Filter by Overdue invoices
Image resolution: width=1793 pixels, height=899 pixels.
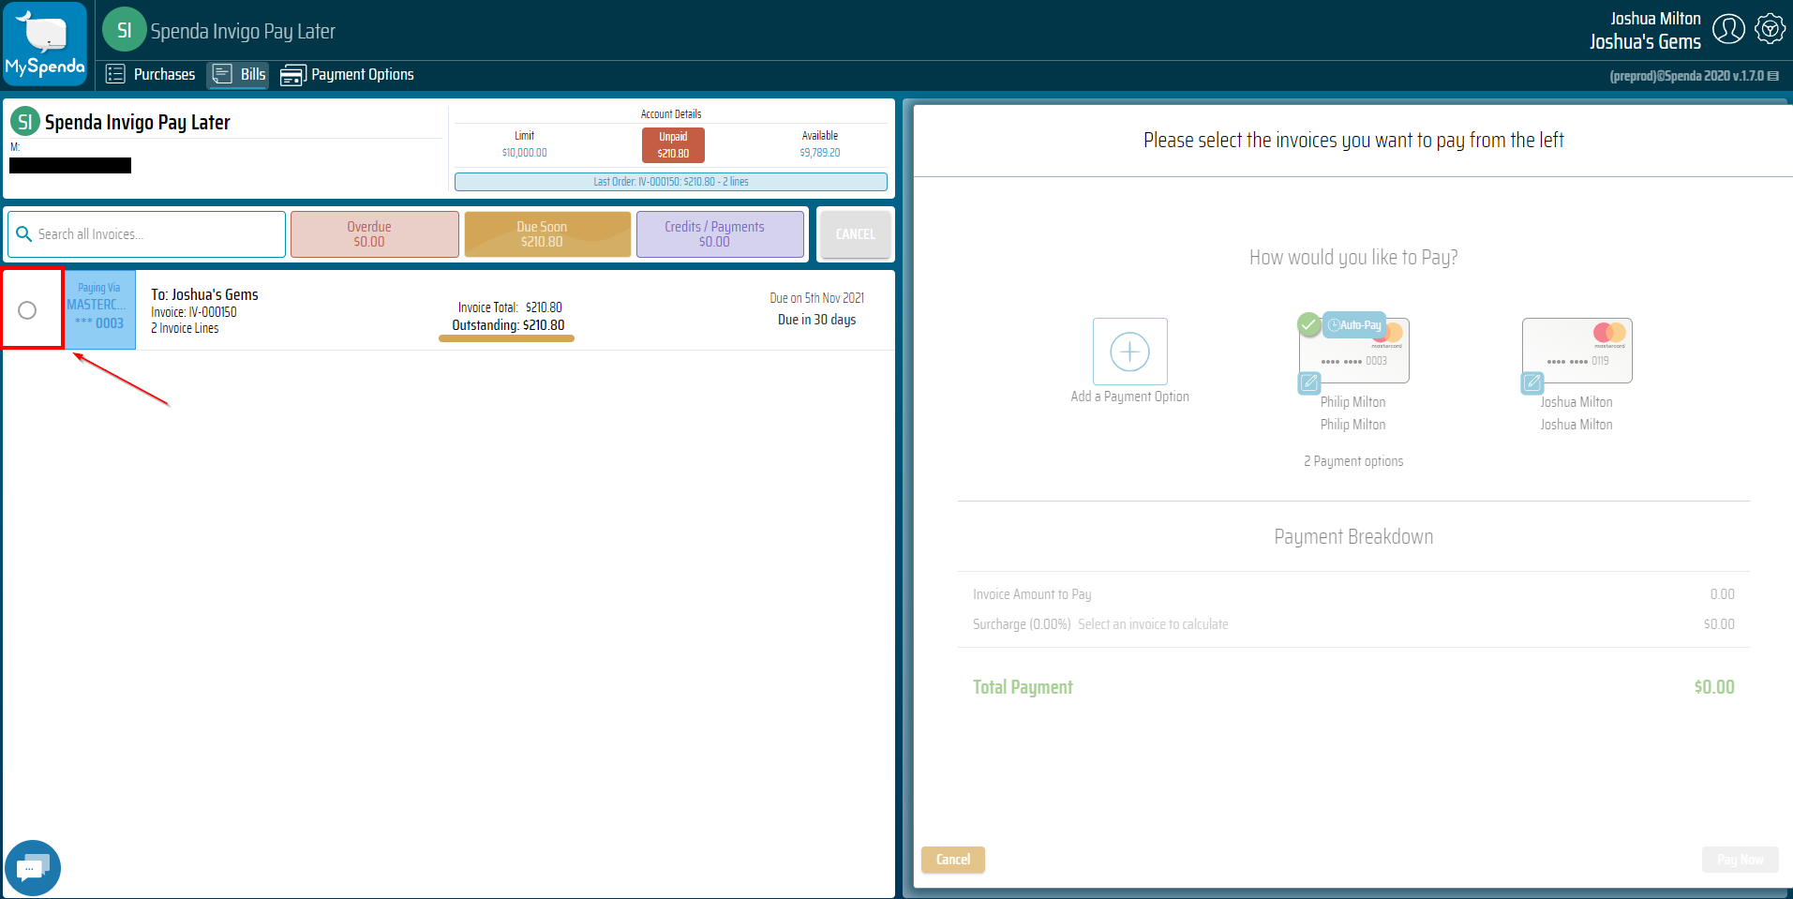(374, 234)
